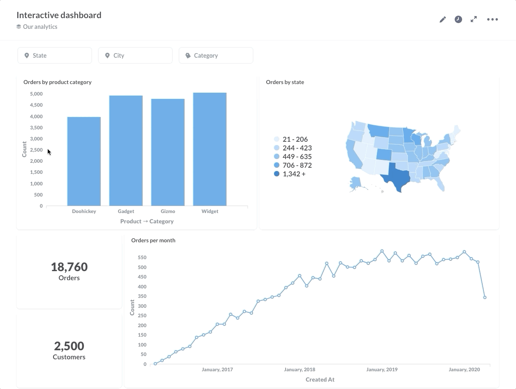Open the three-dot more options menu
Viewport: 516px width, 389px height.
(x=492, y=19)
